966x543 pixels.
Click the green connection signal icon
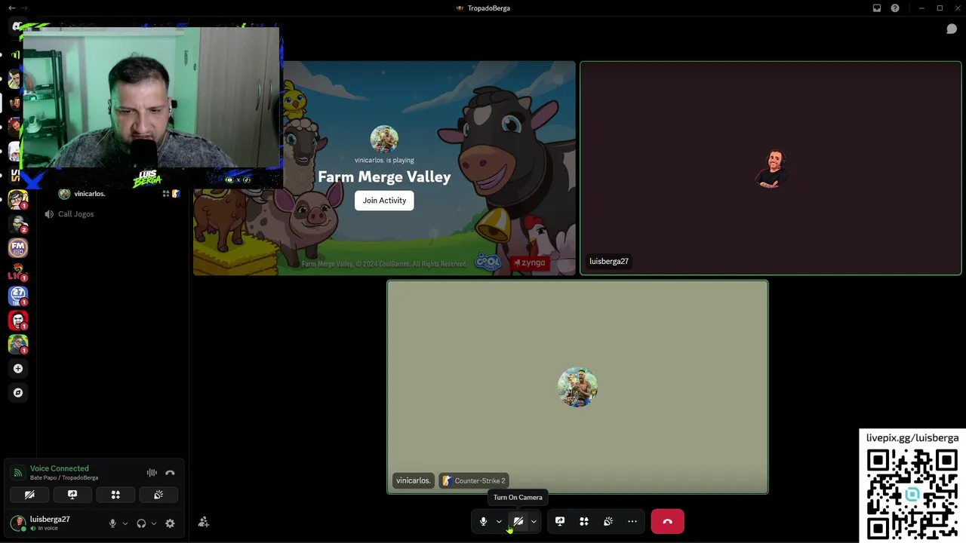coord(17,473)
